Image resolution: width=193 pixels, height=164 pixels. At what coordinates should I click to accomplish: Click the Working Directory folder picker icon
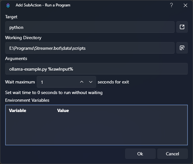[x=182, y=48]
